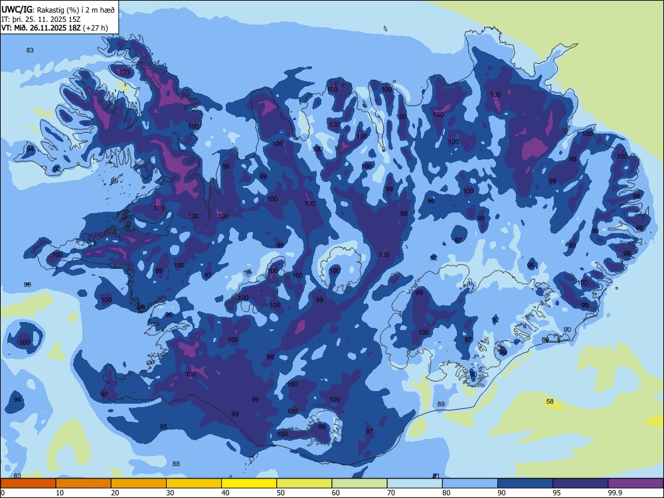
Task: Click the legend tick label '10'
Action: click(60, 493)
